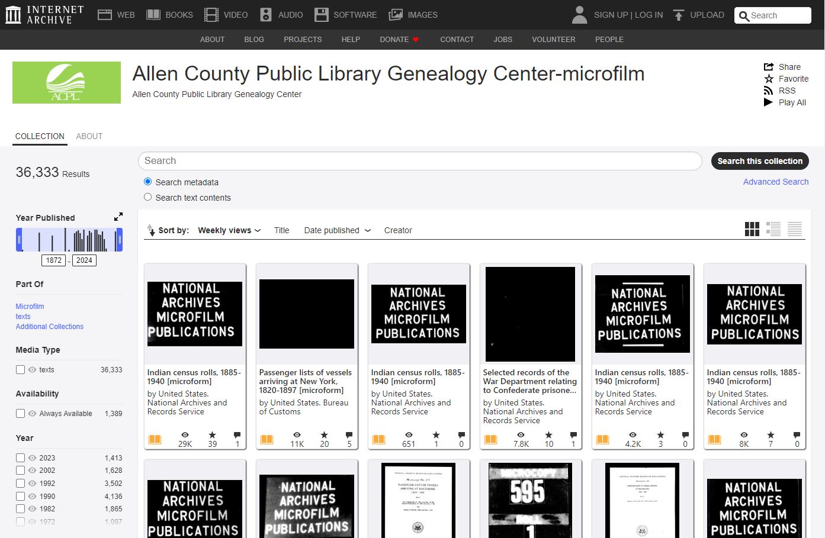Check the texts media type checkbox
This screenshot has width=825, height=538.
tap(20, 370)
